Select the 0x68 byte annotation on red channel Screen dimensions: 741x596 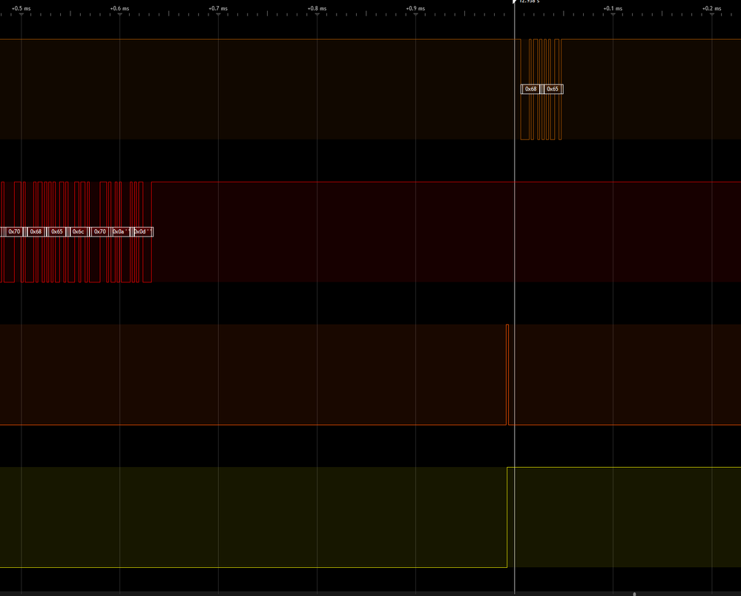[36, 231]
